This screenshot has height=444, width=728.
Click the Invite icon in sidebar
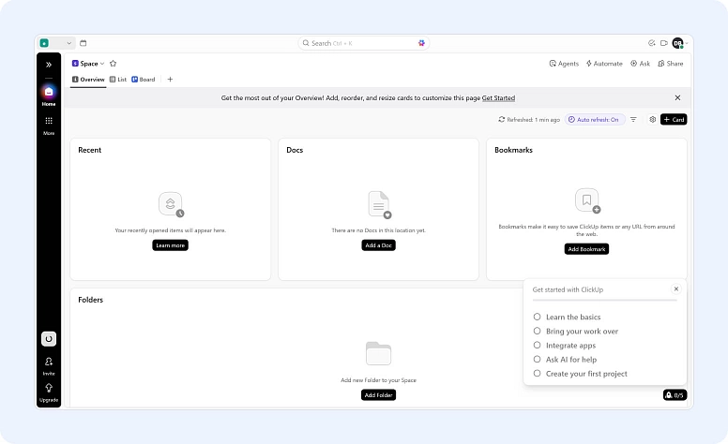coord(49,363)
